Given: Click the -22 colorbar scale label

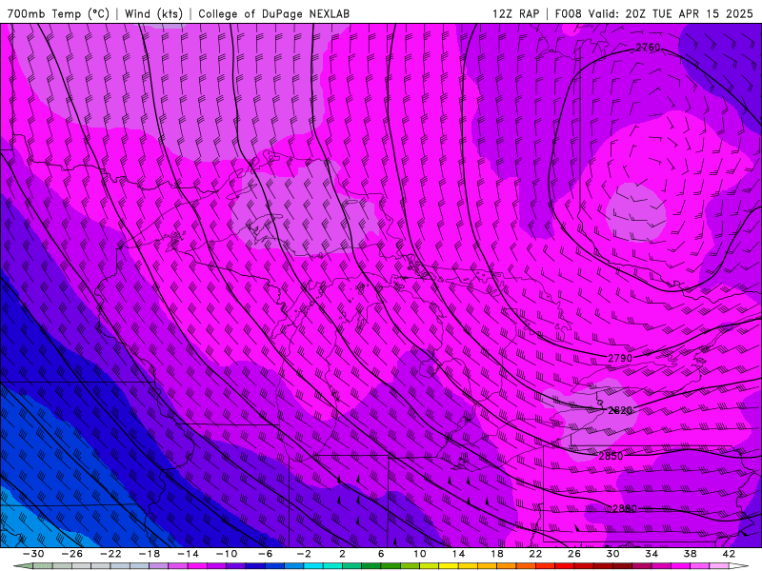Looking at the screenshot, I should (x=110, y=554).
